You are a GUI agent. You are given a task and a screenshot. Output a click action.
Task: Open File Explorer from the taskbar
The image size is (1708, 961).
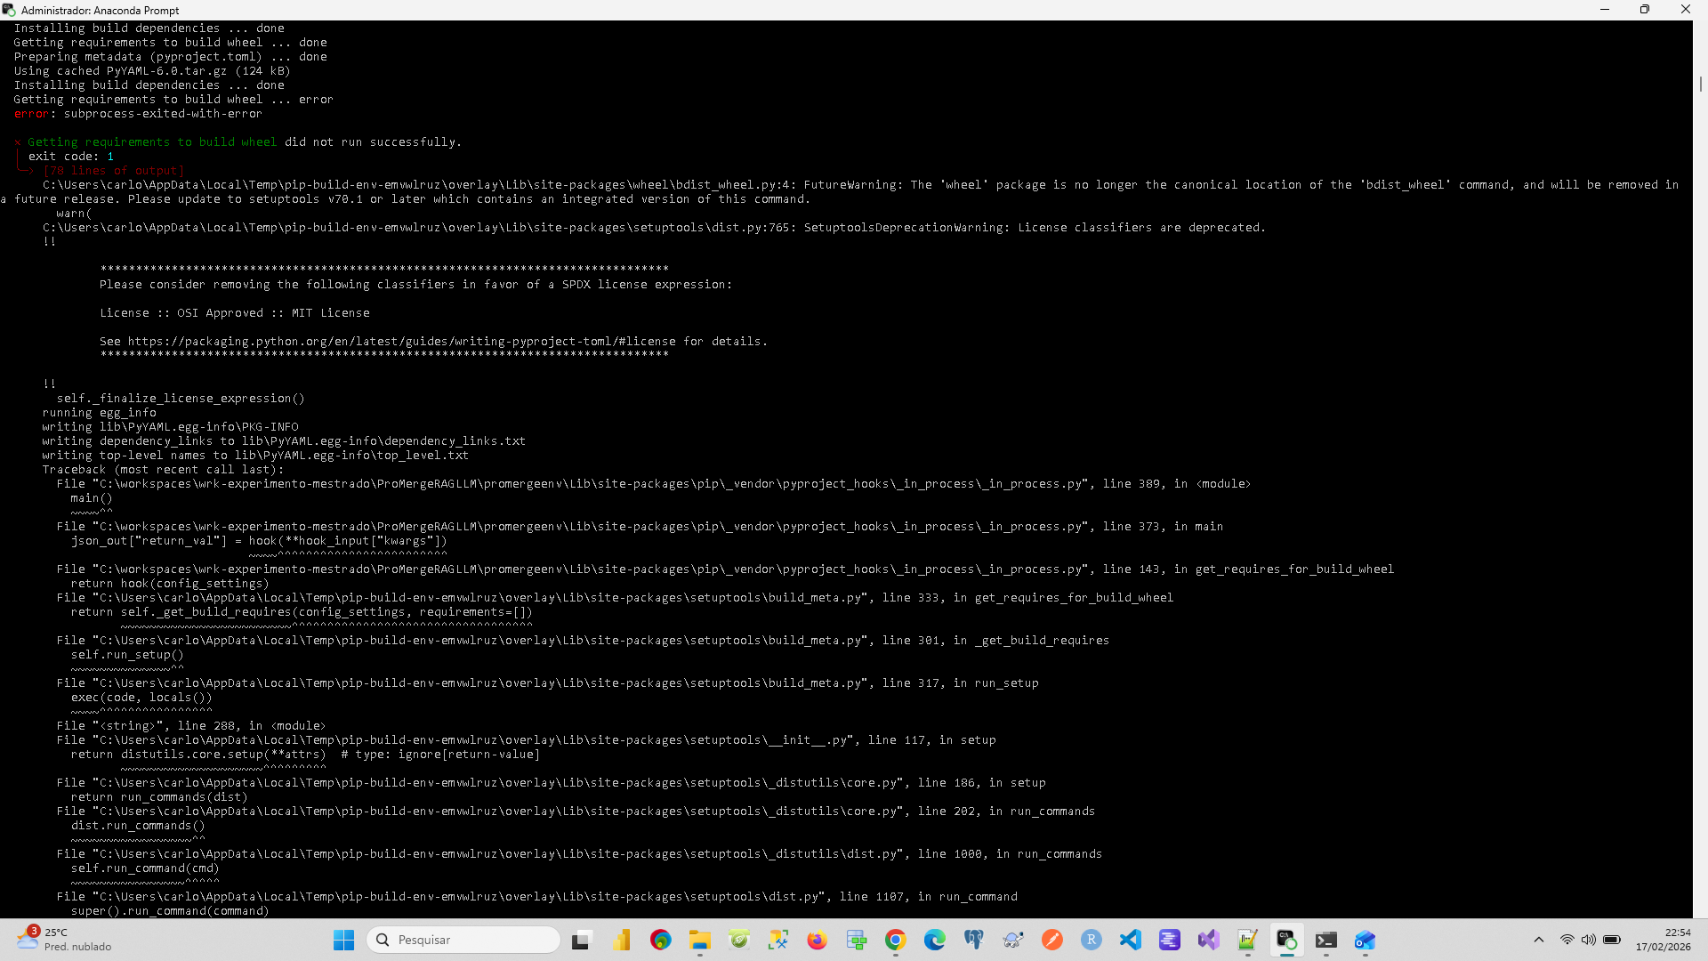[699, 940]
